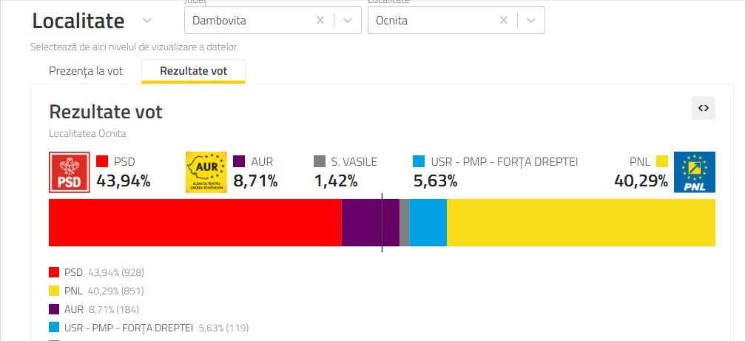This screenshot has height=341, width=745.
Task: Clear the Dambovita county selection
Action: click(320, 21)
